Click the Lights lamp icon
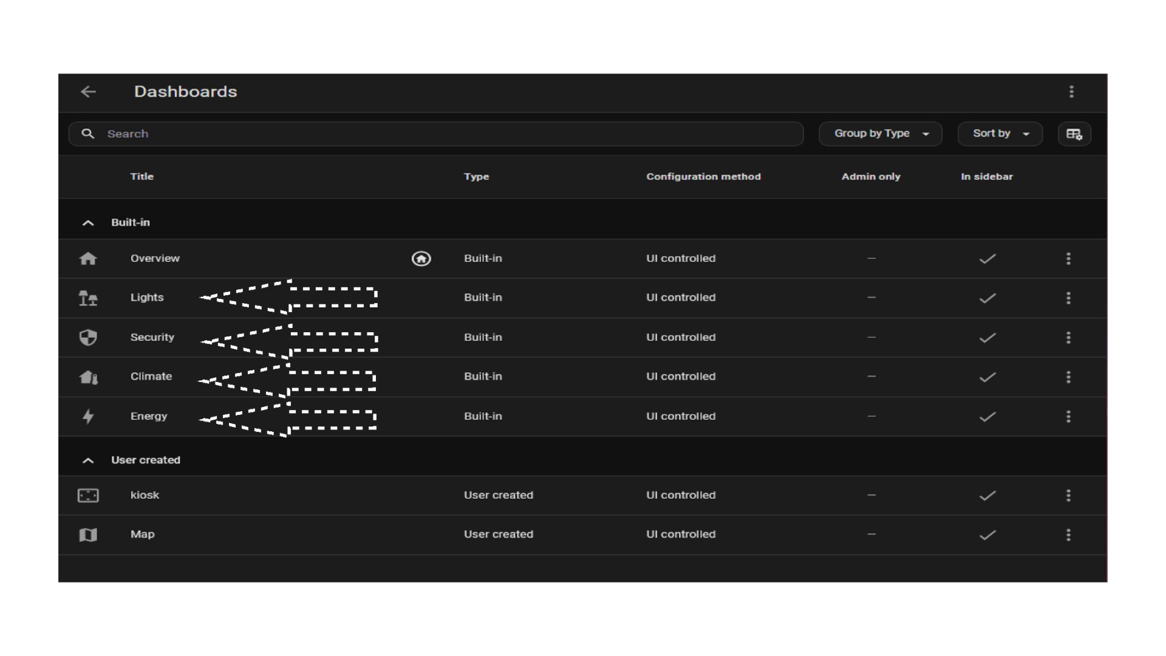The image size is (1166, 656). [88, 298]
